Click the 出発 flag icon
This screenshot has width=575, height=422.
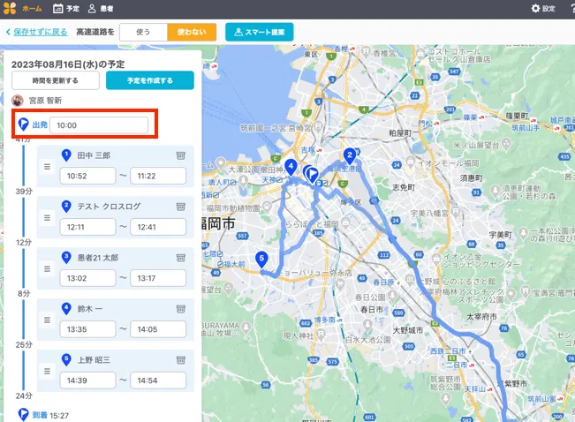click(x=23, y=124)
